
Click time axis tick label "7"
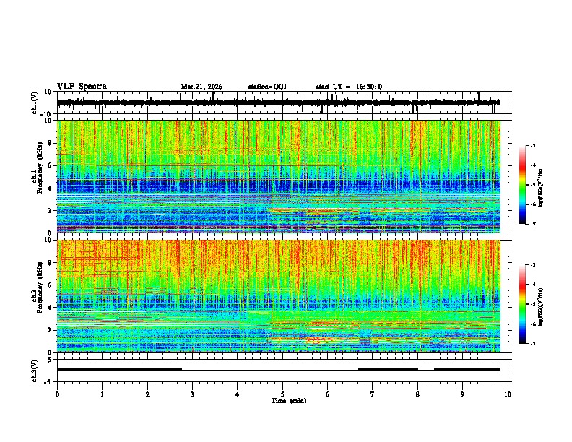[373, 394]
